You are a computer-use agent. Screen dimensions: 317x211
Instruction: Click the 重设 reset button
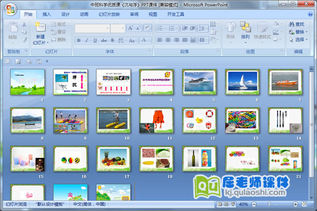(59, 32)
